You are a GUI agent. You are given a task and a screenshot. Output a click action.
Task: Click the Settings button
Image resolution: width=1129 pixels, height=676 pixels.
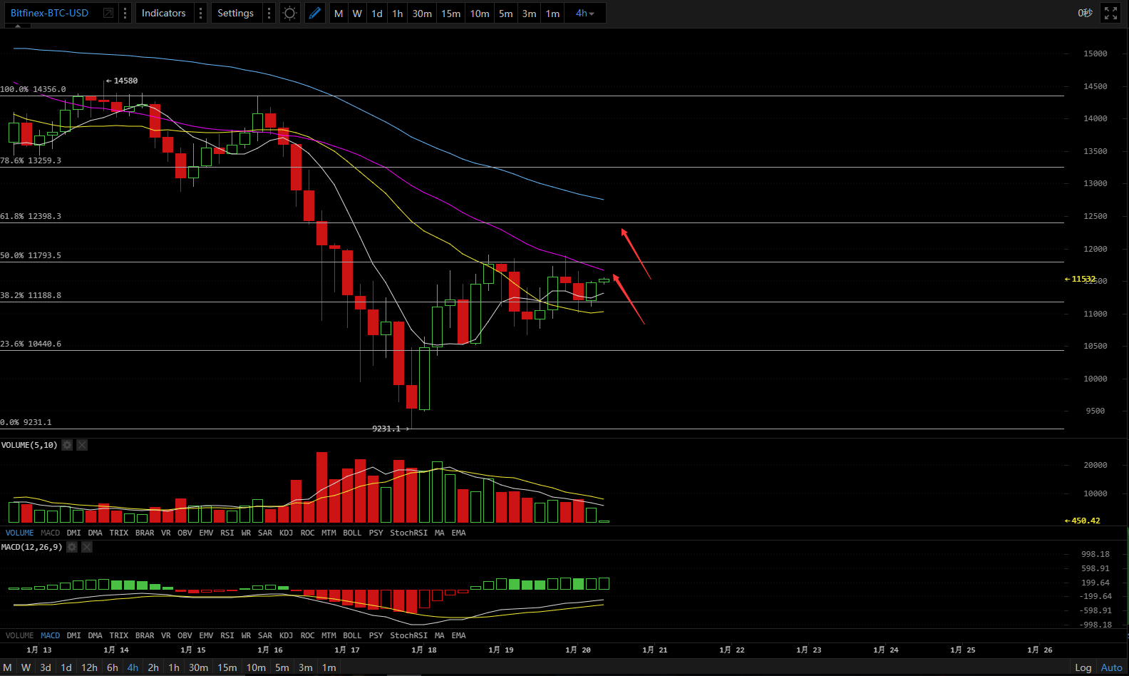pos(235,14)
